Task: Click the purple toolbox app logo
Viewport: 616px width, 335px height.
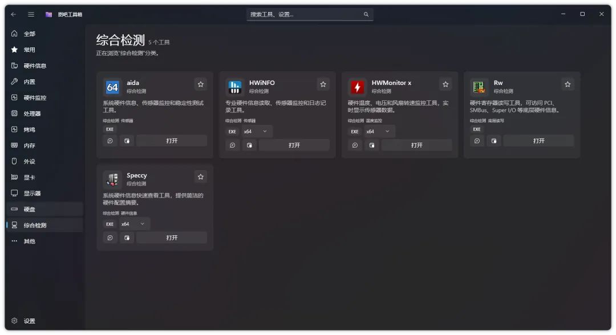Action: click(48, 14)
